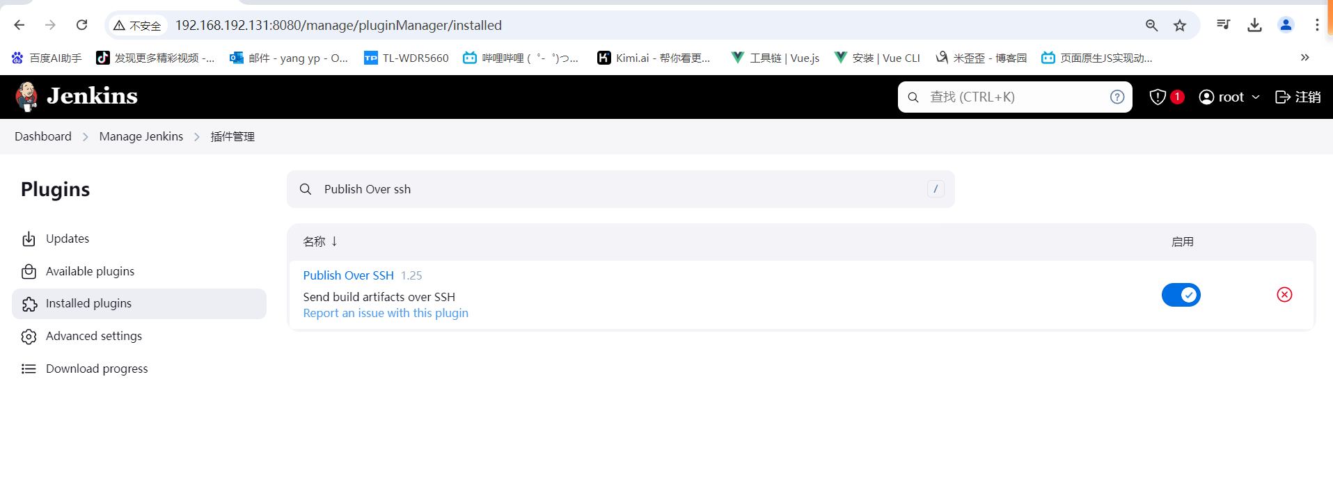Open the 邮件 - yang yp Outlook bookmark
This screenshot has width=1333, height=484.
pyautogui.click(x=289, y=58)
